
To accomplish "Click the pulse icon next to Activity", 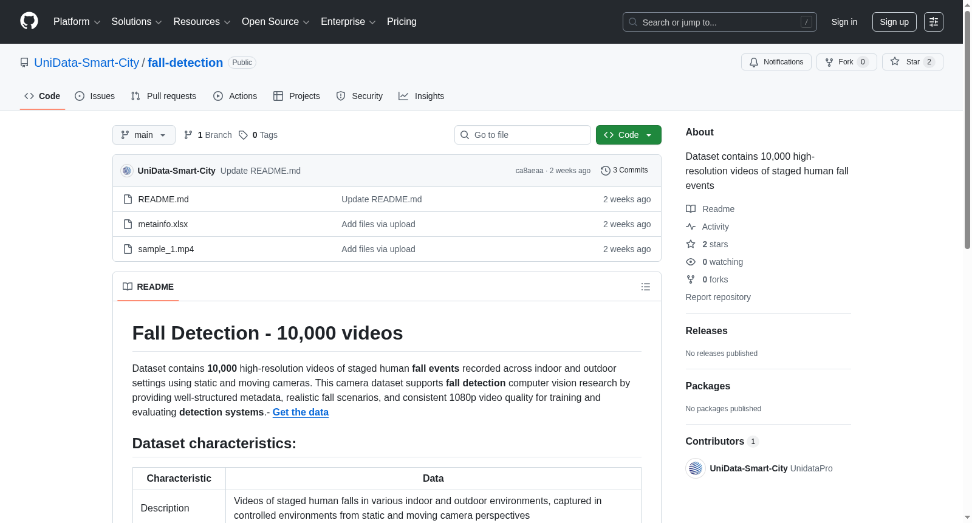I will point(691,227).
